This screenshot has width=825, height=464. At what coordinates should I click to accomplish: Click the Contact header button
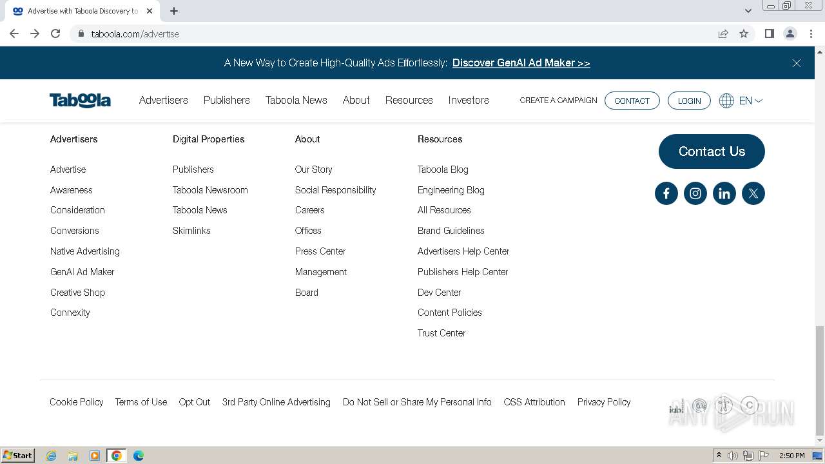(632, 101)
